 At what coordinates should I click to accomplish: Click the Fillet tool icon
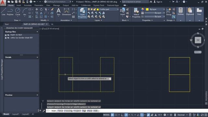(46, 13)
